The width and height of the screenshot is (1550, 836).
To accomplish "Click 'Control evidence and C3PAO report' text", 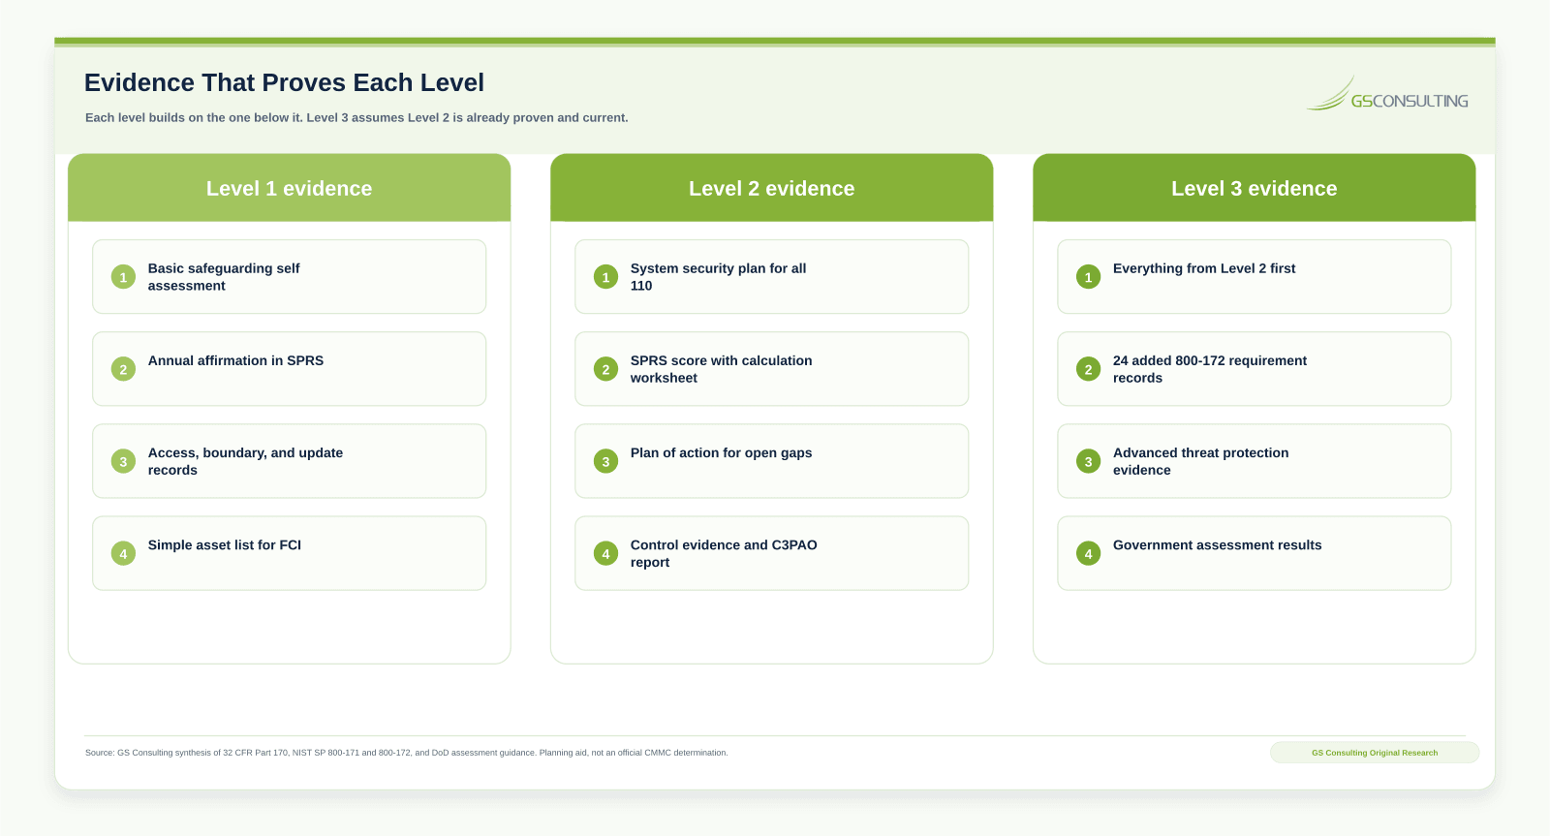I will [x=724, y=553].
